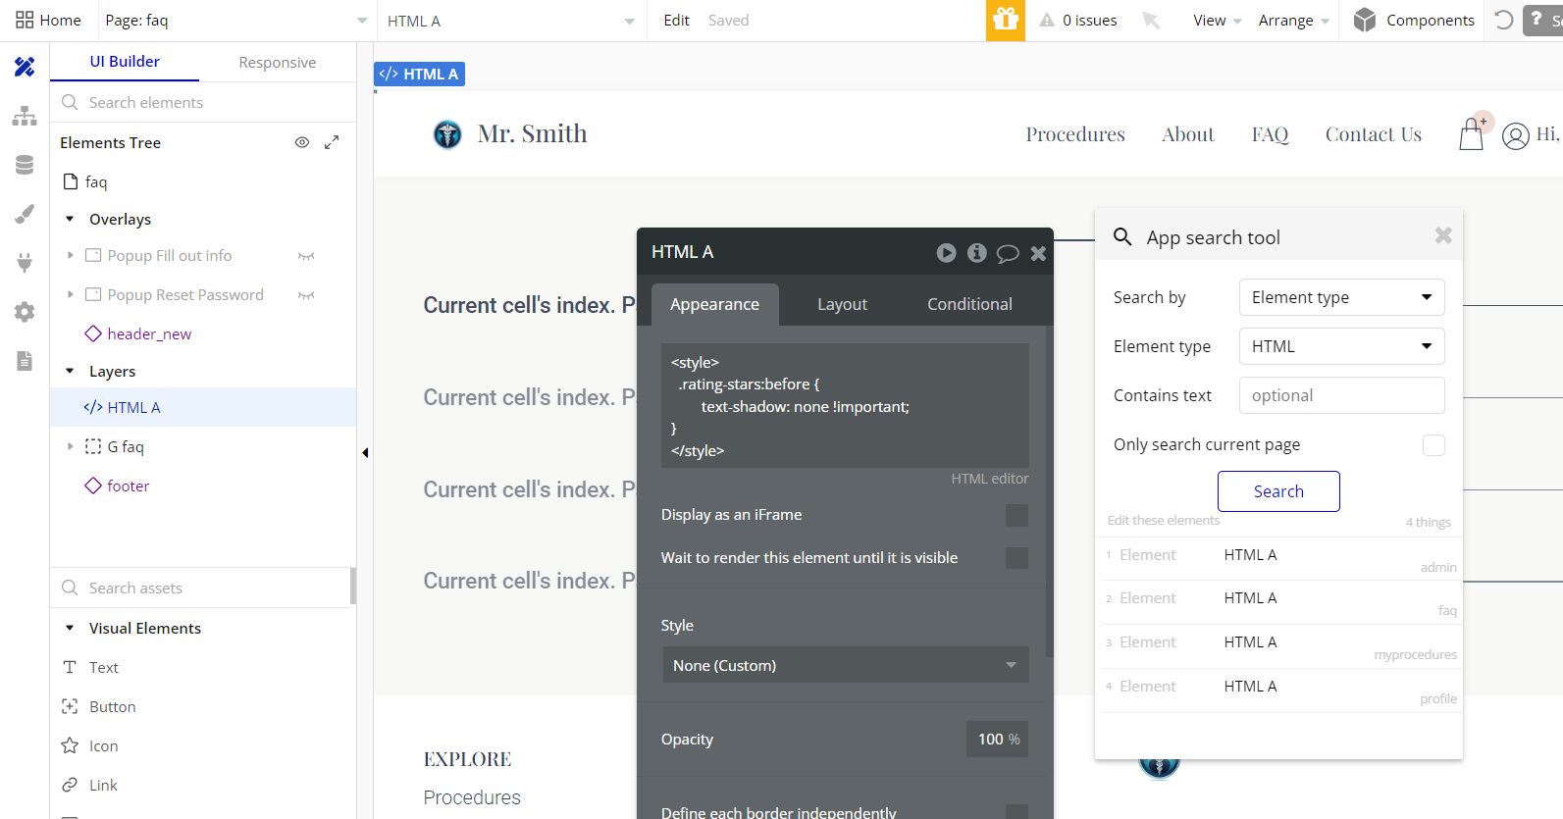Toggle visibility of Popup Reset Password
This screenshot has width=1563, height=819.
tap(306, 295)
